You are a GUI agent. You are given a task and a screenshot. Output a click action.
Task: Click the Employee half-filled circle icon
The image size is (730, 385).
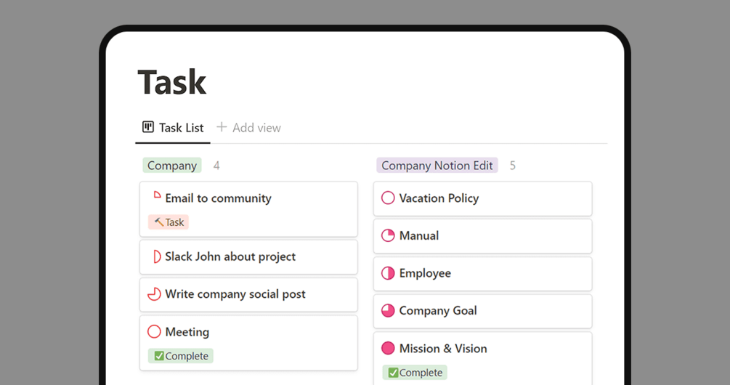[388, 273]
